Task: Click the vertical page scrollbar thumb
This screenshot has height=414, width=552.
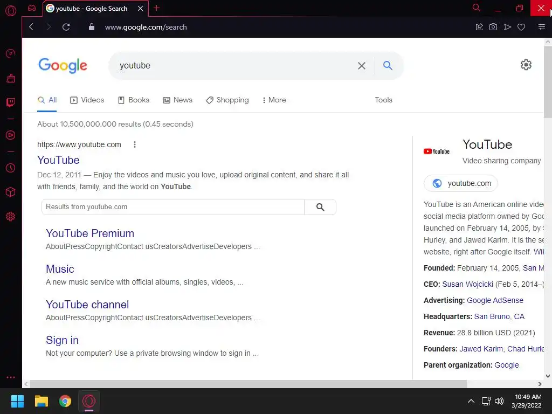Action: (548, 82)
